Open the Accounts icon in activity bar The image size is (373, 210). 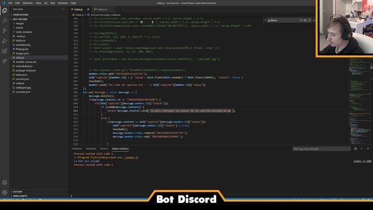pos(5,183)
